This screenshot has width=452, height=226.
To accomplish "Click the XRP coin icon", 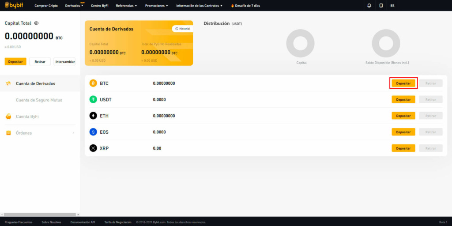I will tap(93, 148).
